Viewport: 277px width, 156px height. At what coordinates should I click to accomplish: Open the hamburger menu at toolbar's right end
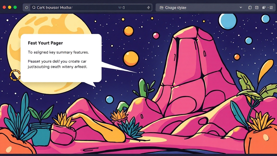pos(271,8)
